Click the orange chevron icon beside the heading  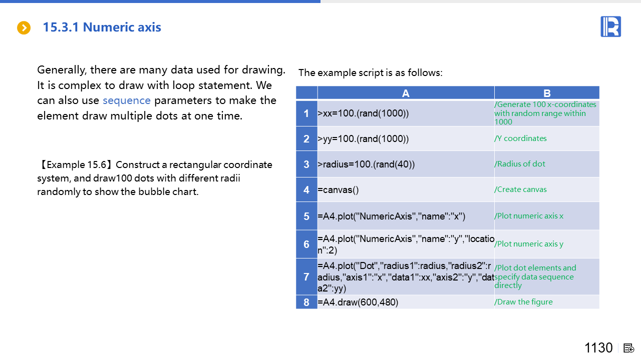(24, 28)
